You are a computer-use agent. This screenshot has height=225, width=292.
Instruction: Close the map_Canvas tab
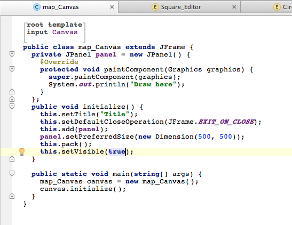point(112,7)
